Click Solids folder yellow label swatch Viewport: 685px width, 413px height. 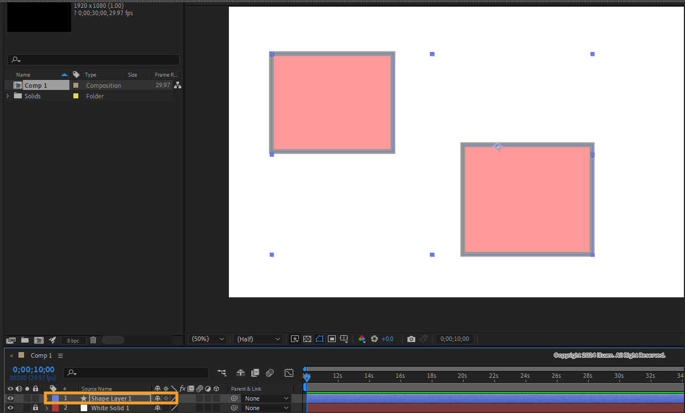pyautogui.click(x=76, y=96)
